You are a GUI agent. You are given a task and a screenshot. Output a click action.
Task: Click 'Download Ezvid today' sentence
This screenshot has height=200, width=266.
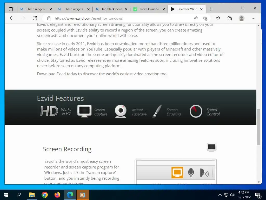pos(103,74)
